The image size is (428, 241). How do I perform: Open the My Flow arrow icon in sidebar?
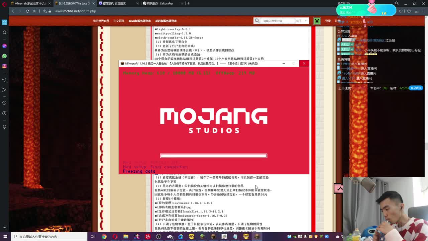coord(4,90)
